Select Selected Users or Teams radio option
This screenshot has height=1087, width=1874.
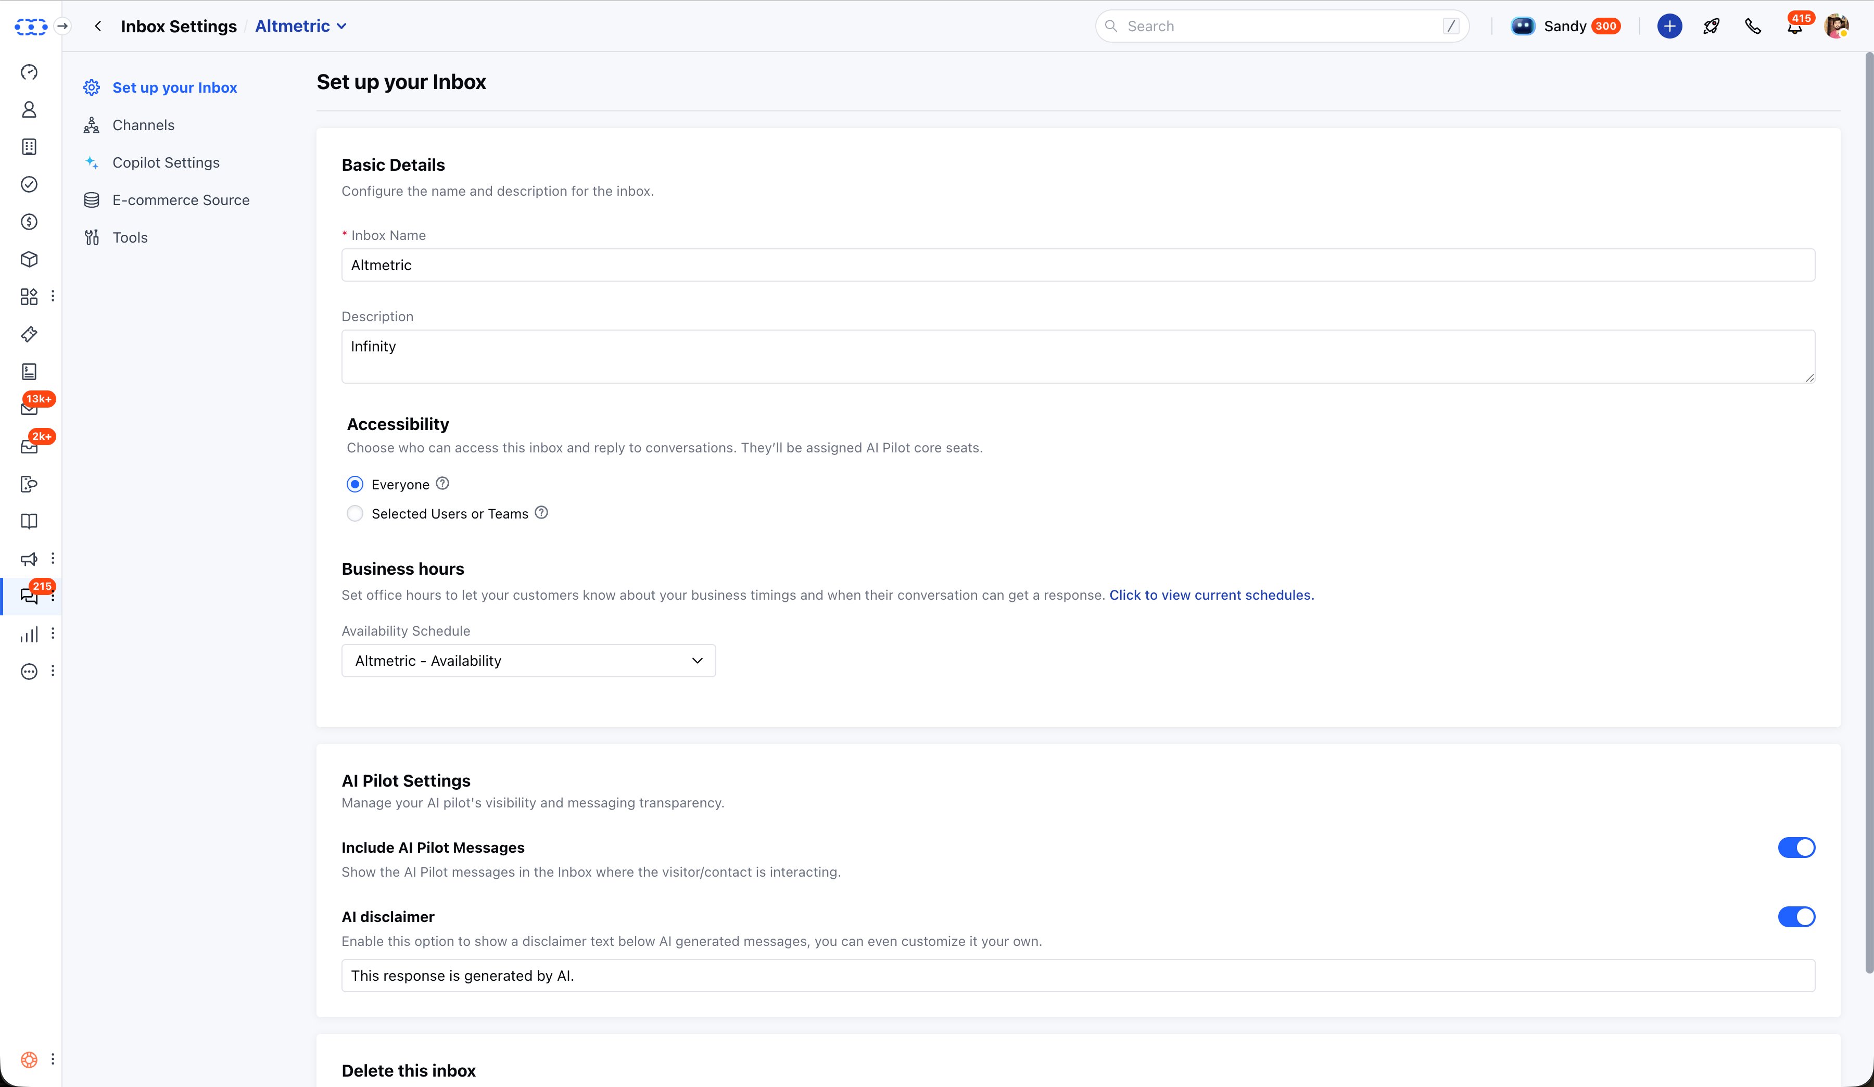click(x=354, y=513)
